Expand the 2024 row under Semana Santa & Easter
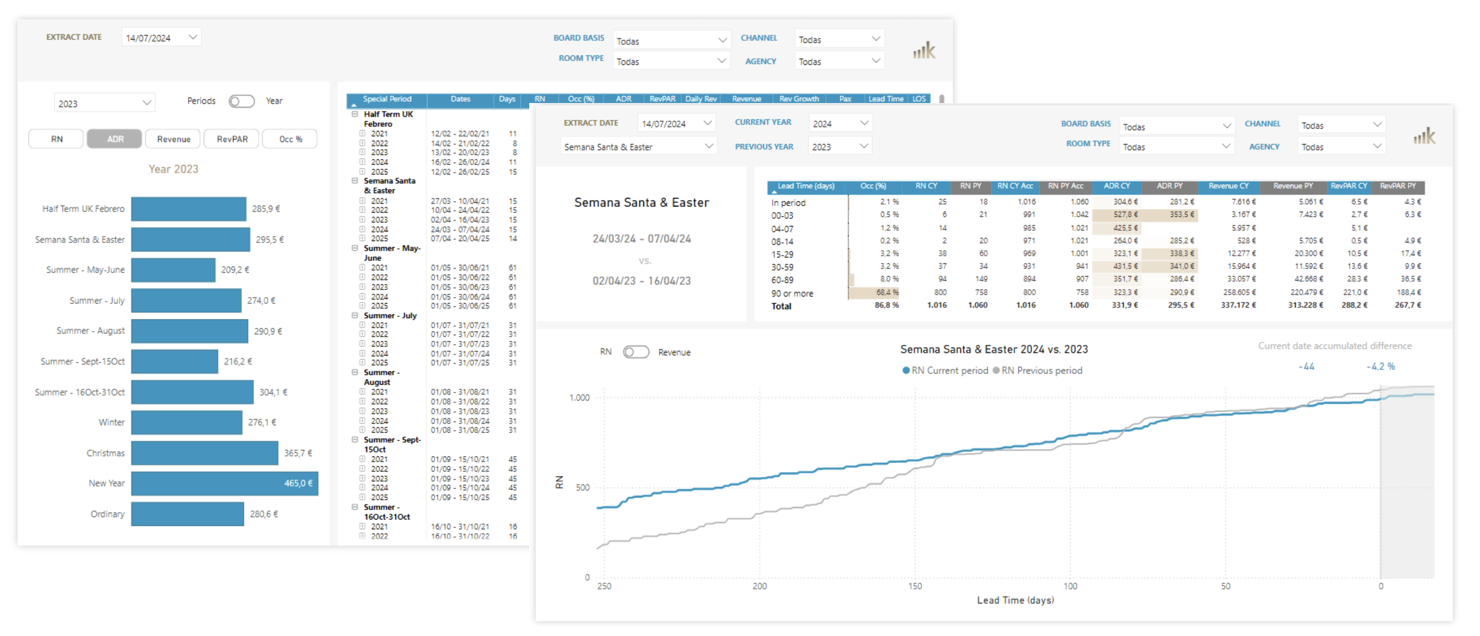1480x636 pixels. (x=362, y=229)
